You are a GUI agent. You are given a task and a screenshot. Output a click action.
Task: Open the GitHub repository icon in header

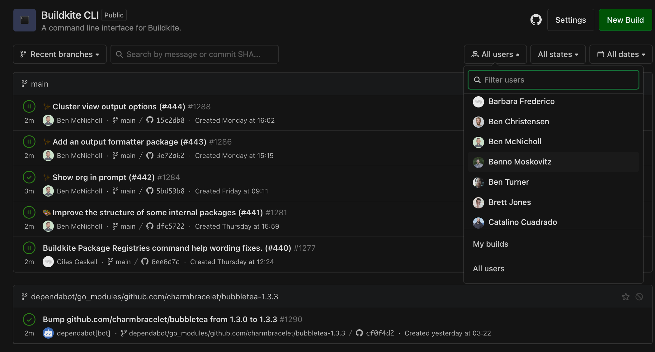[x=536, y=20]
